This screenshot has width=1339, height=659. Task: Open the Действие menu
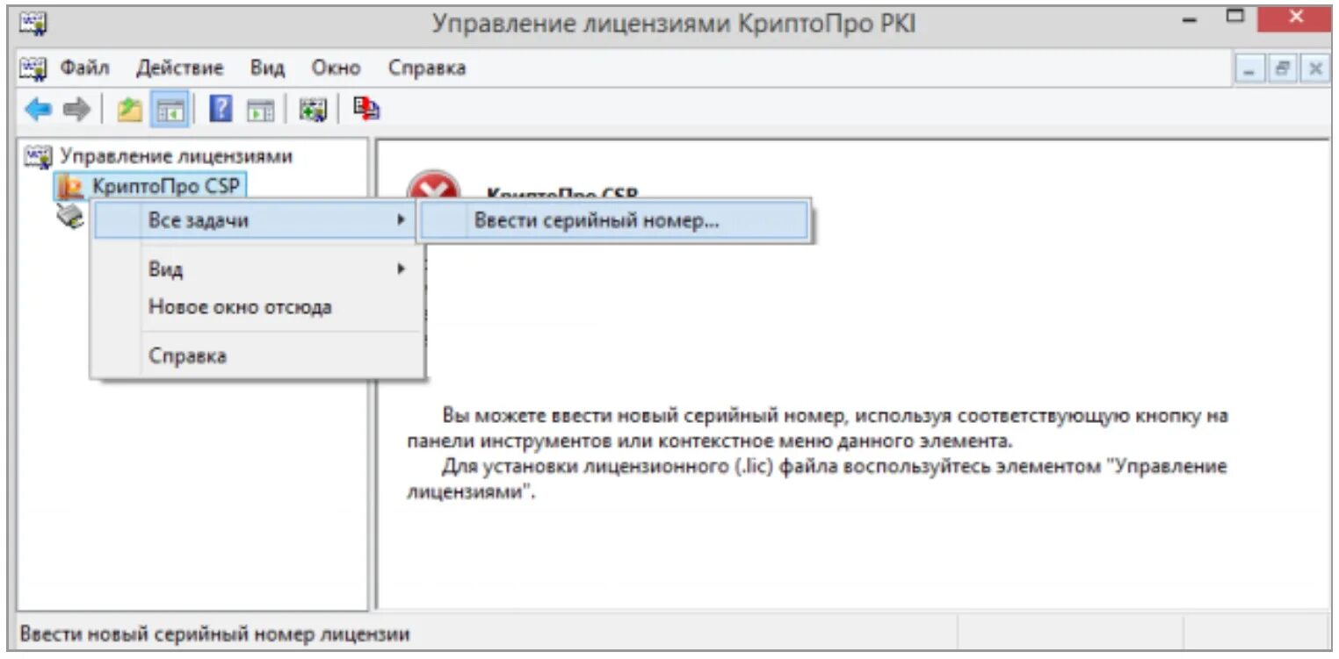coord(180,68)
